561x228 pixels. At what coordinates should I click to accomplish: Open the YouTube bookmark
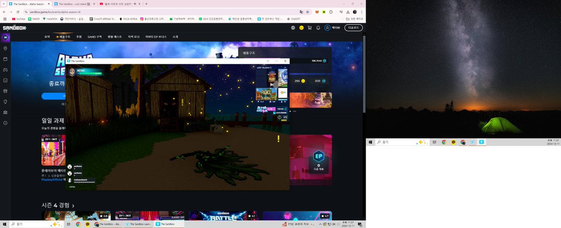click(18, 19)
